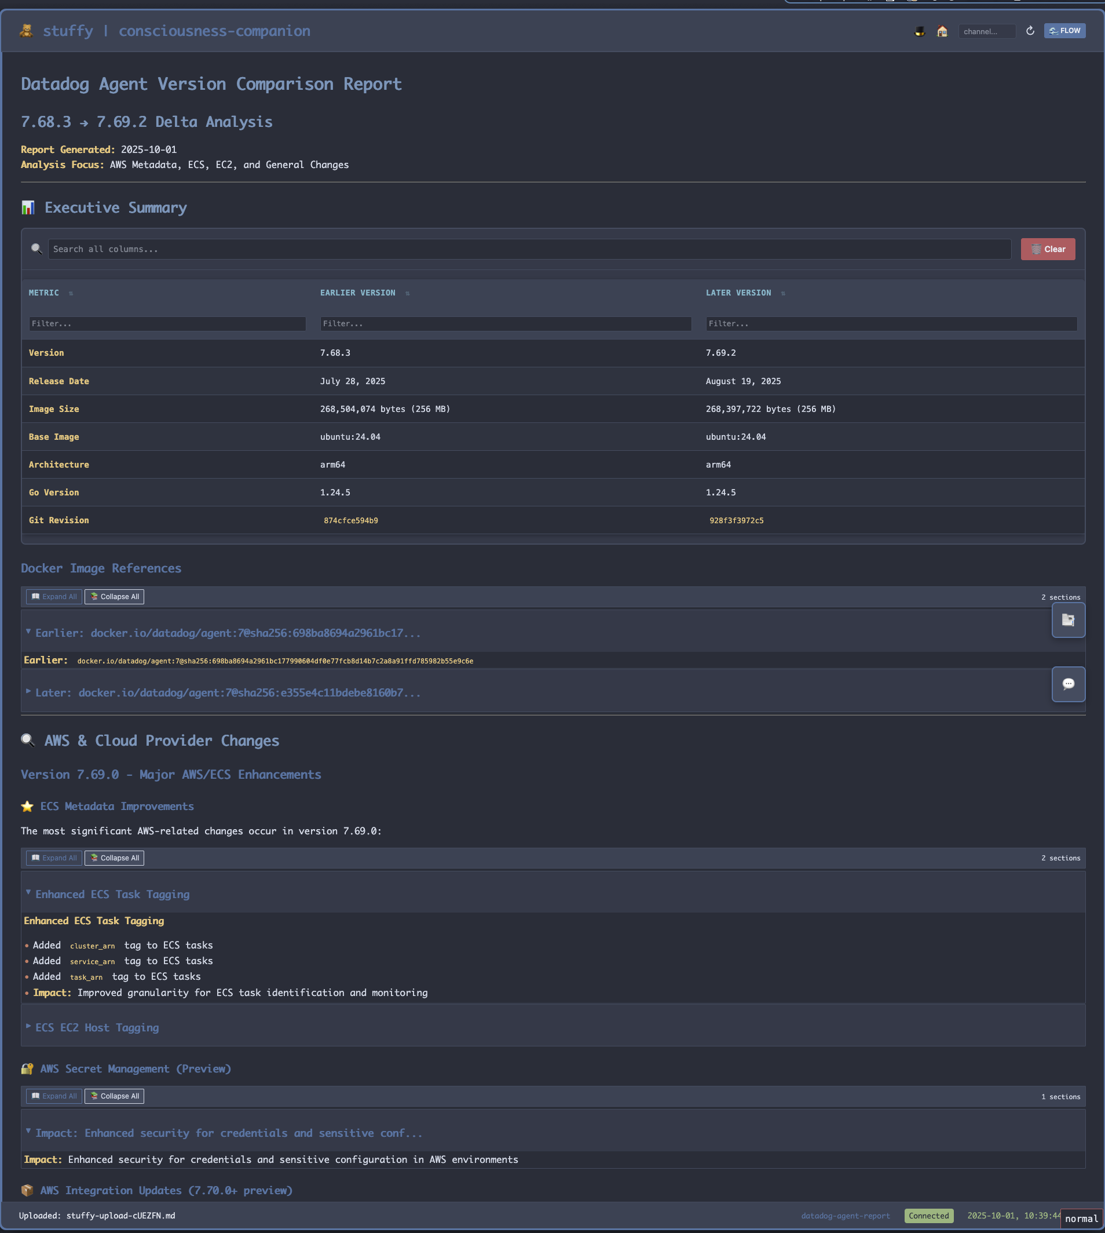The height and width of the screenshot is (1233, 1105).
Task: Click Expand All under ECS Metadata Improvements
Action: (x=54, y=858)
